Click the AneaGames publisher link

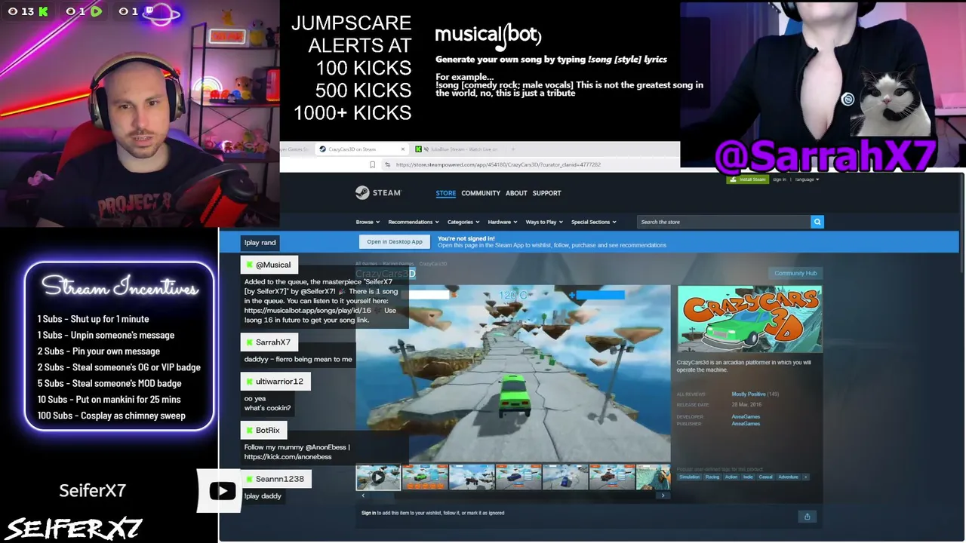pyautogui.click(x=746, y=424)
